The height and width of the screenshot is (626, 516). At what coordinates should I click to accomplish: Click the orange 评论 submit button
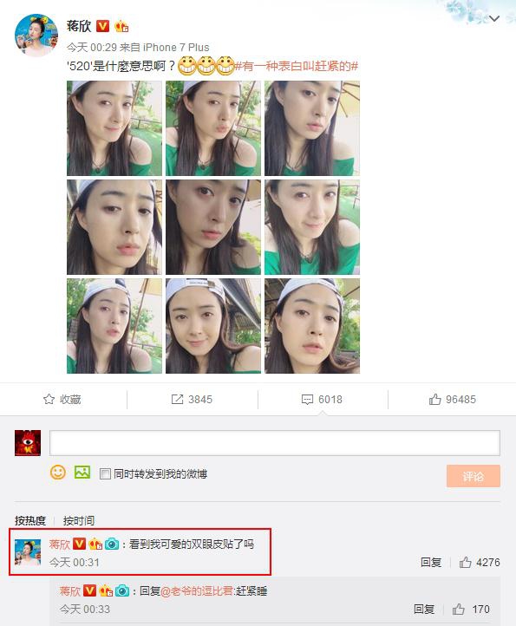tap(474, 476)
